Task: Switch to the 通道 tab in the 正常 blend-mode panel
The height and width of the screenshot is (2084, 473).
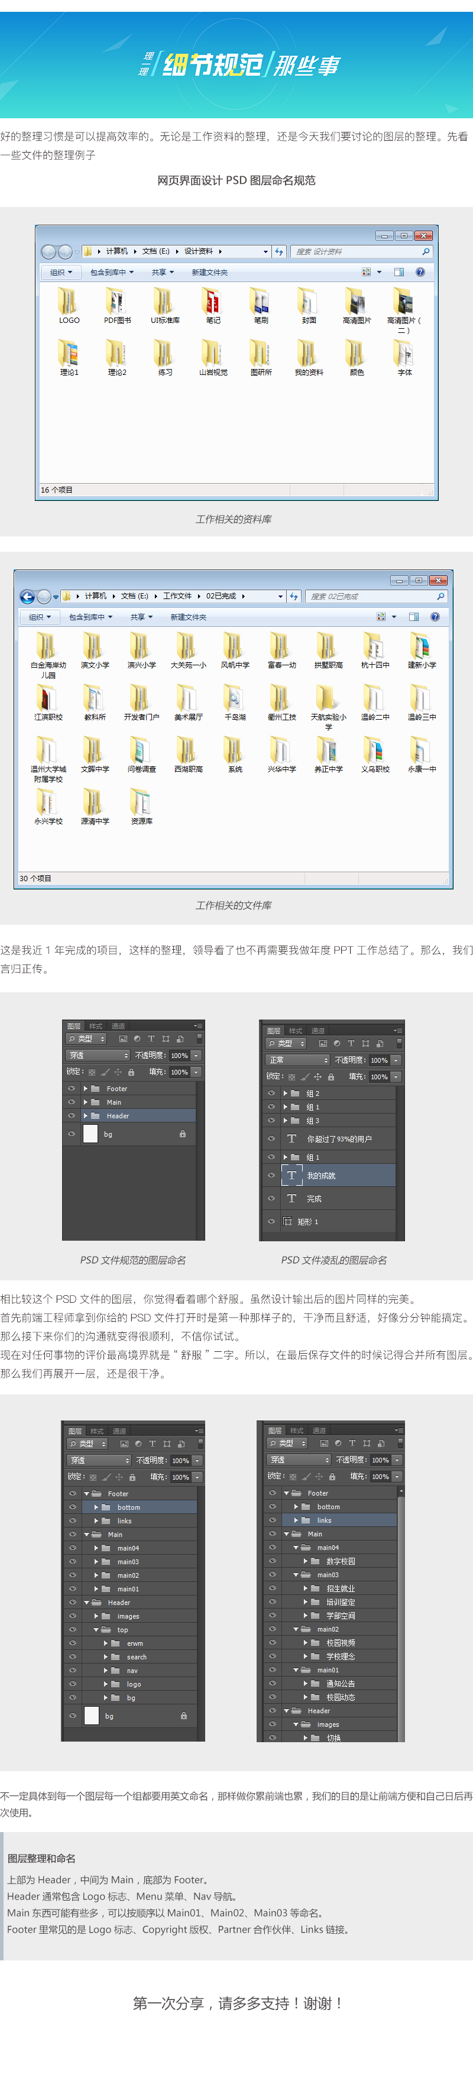Action: tap(318, 1031)
